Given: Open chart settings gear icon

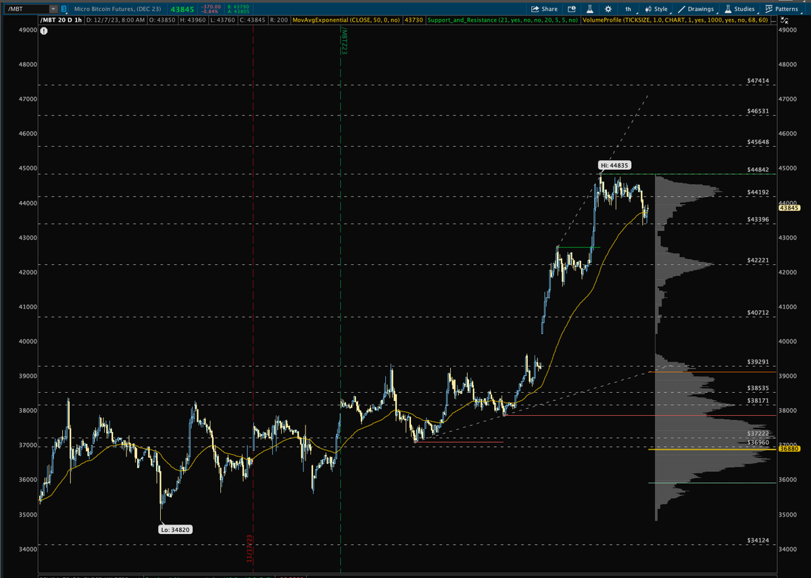Looking at the screenshot, I should coord(608,9).
